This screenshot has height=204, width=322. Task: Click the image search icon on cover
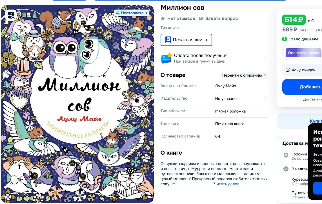click(x=11, y=15)
